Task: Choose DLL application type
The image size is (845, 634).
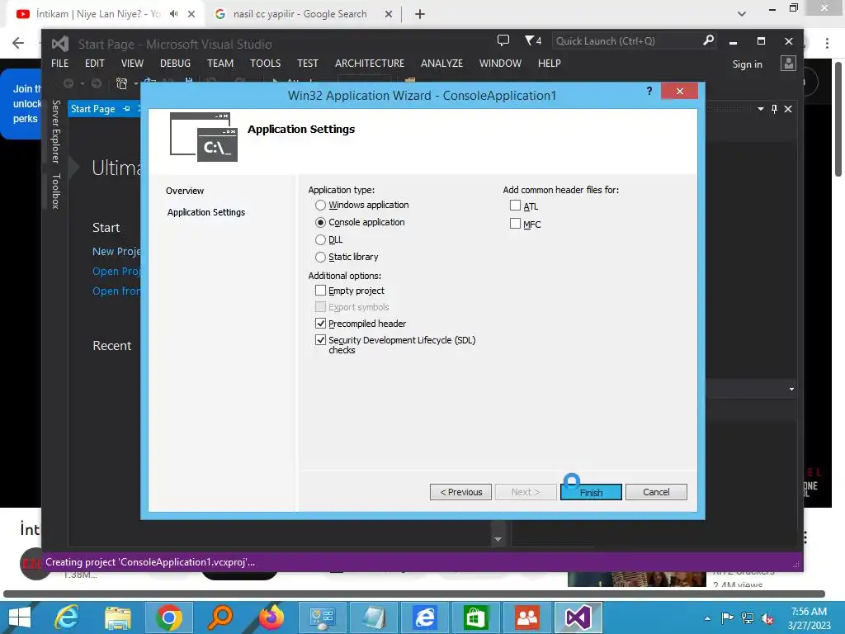Action: [x=321, y=240]
